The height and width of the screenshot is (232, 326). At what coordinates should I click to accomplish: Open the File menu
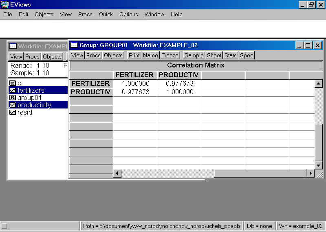pos(8,15)
